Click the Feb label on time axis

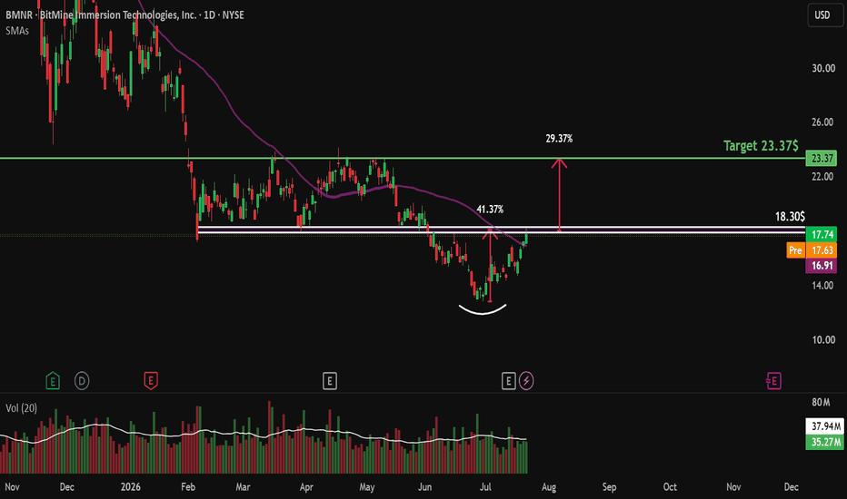[x=188, y=486]
